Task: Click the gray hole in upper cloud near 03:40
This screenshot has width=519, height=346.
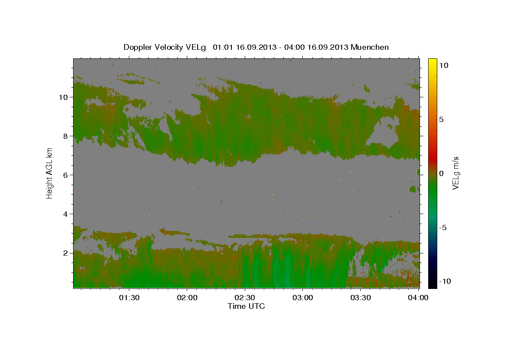Action: click(383, 132)
